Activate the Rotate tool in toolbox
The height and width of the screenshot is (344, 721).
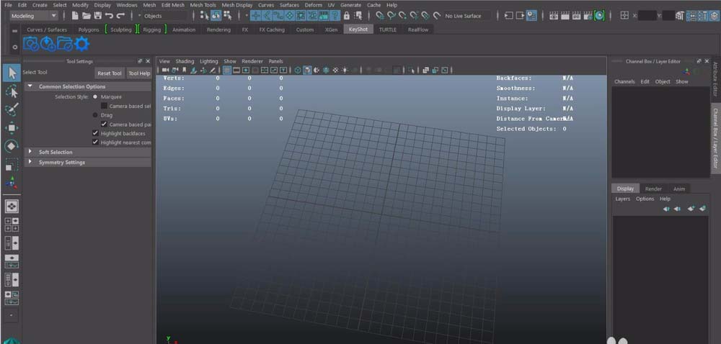[x=12, y=146]
